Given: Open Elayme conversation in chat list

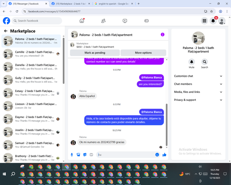Looking at the screenshot, I should pyautogui.click(x=31, y=119).
